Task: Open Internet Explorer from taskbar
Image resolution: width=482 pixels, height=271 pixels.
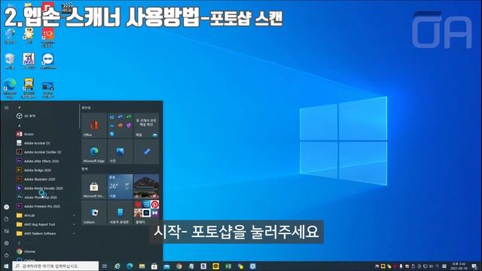Action: (117, 266)
